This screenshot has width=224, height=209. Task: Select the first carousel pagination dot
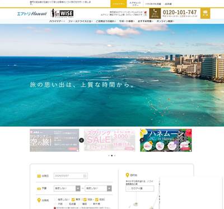point(109,155)
